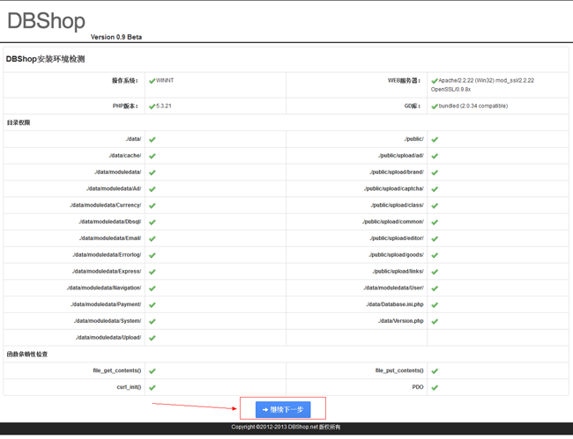Click the check for ./public/upload/class/
Image resolution: width=573 pixels, height=439 pixels.
click(435, 206)
